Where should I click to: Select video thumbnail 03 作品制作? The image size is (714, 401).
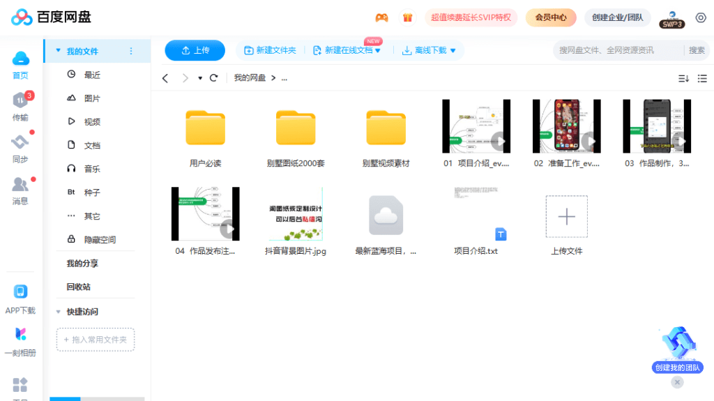(x=657, y=126)
